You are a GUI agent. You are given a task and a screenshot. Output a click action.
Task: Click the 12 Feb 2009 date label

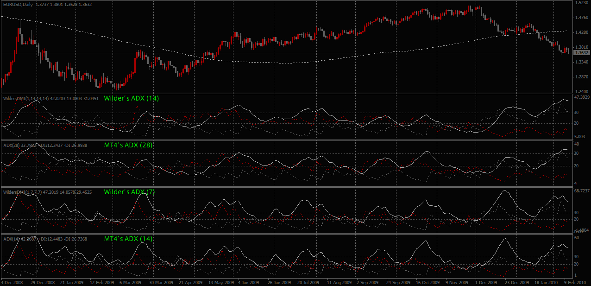pos(102,282)
